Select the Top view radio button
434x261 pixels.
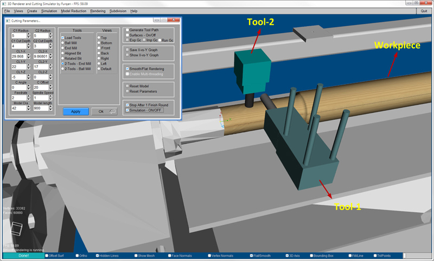tap(98, 37)
